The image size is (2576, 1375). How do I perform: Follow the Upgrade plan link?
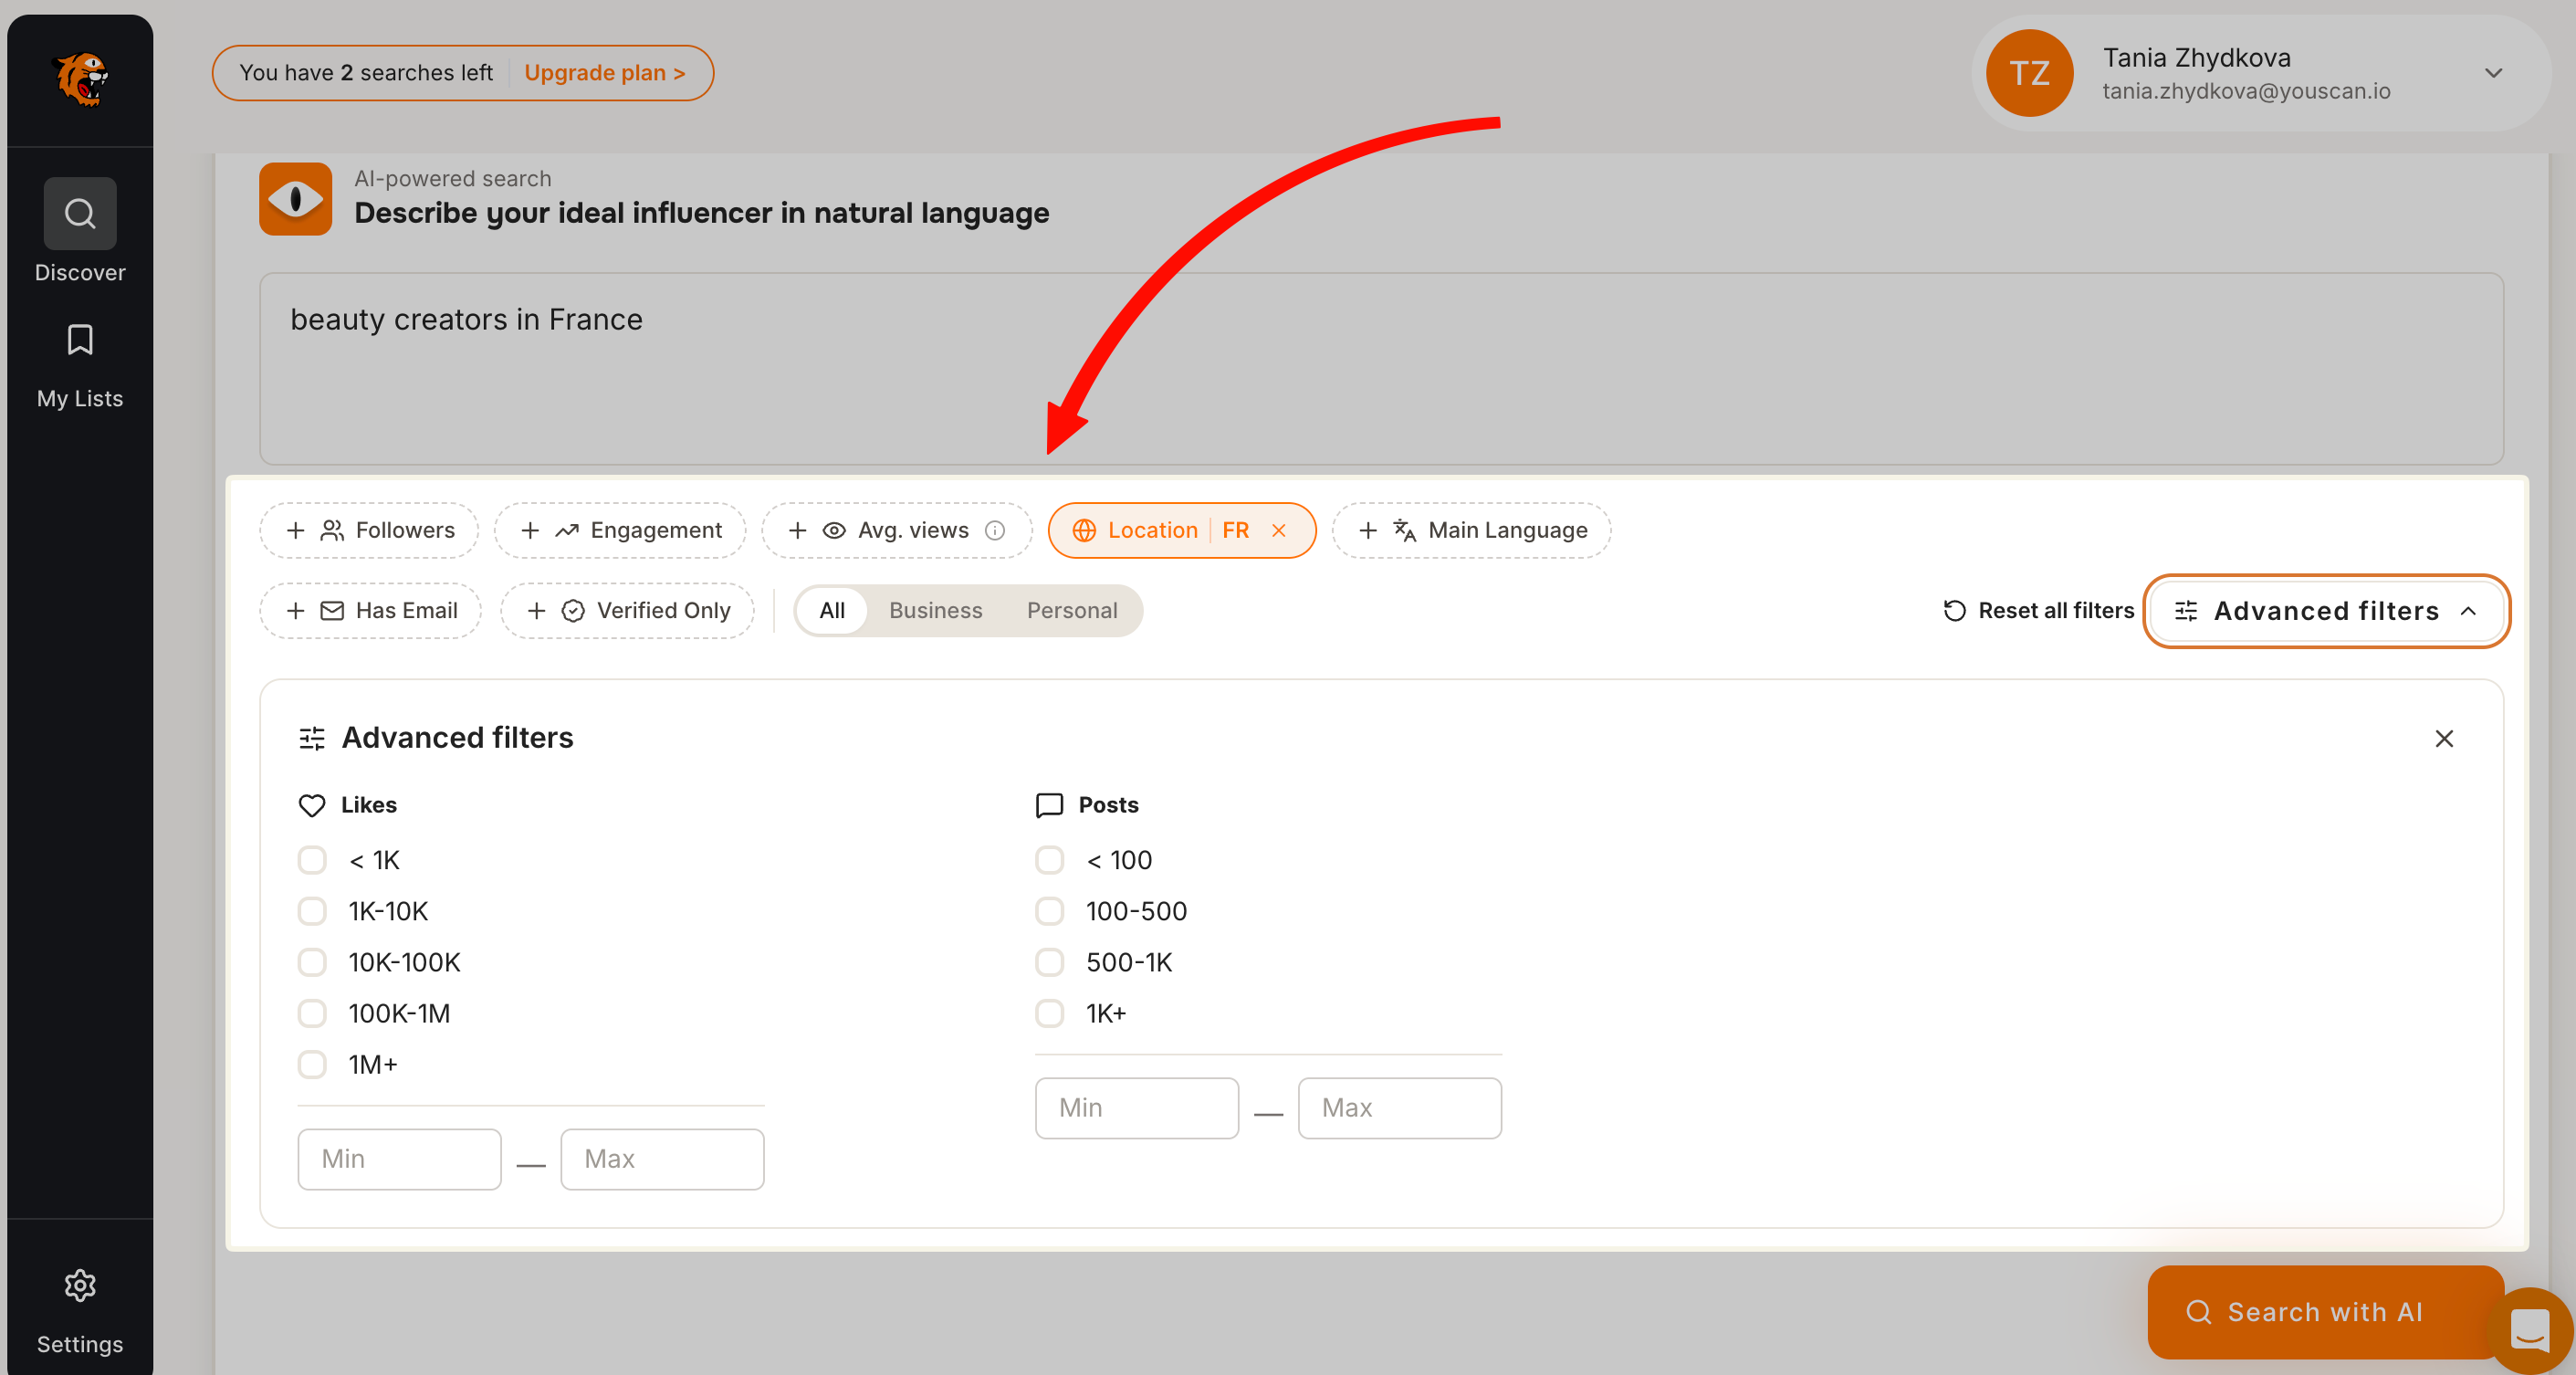(x=604, y=73)
